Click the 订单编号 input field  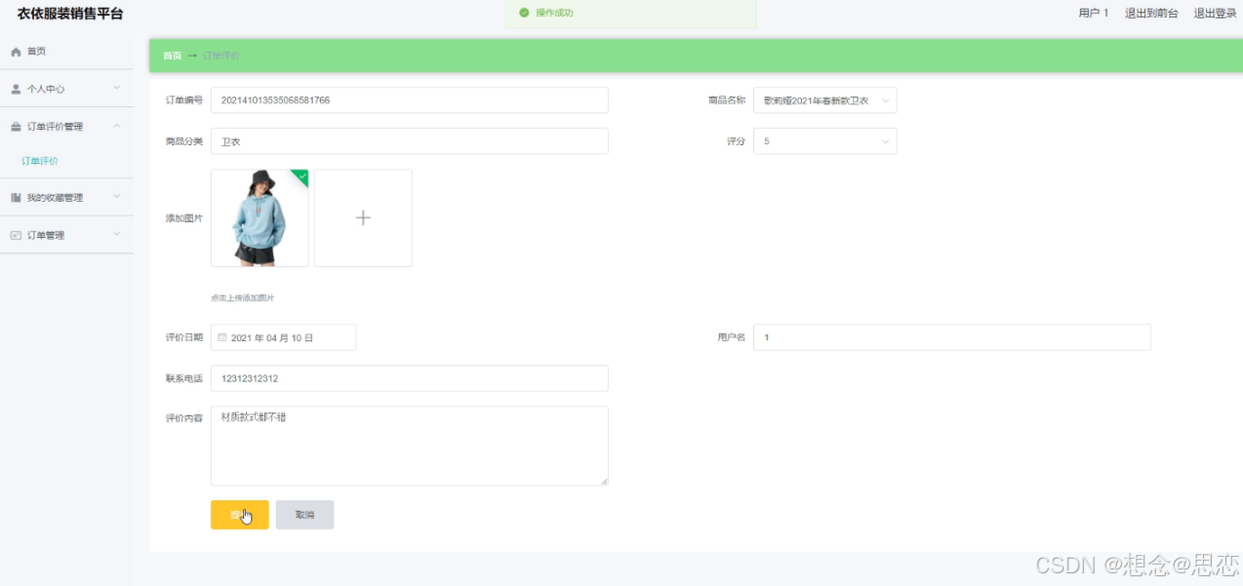point(410,100)
